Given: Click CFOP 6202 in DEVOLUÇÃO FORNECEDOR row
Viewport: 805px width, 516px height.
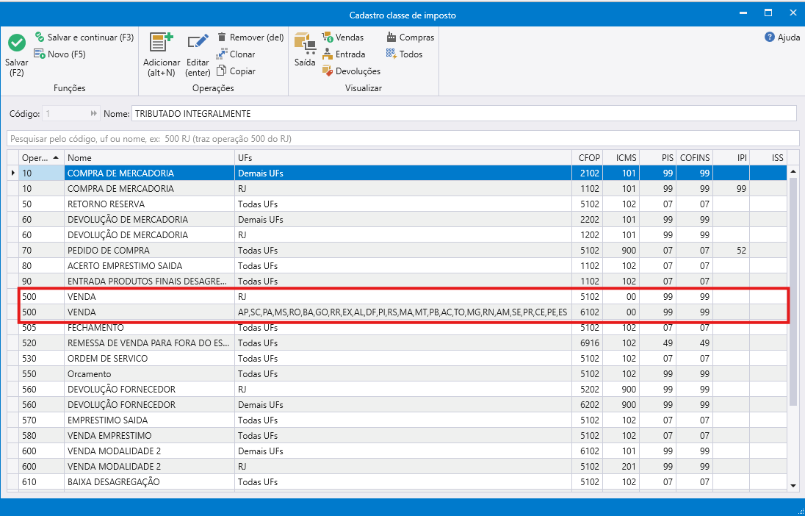Looking at the screenshot, I should tap(588, 404).
